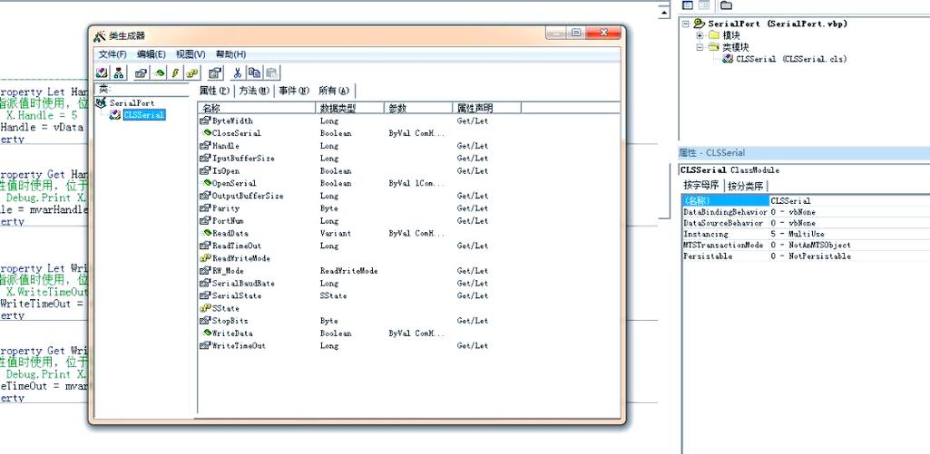Click the SerialPort.vbp project icon
Image resolution: width=930 pixels, height=454 pixels.
point(700,24)
